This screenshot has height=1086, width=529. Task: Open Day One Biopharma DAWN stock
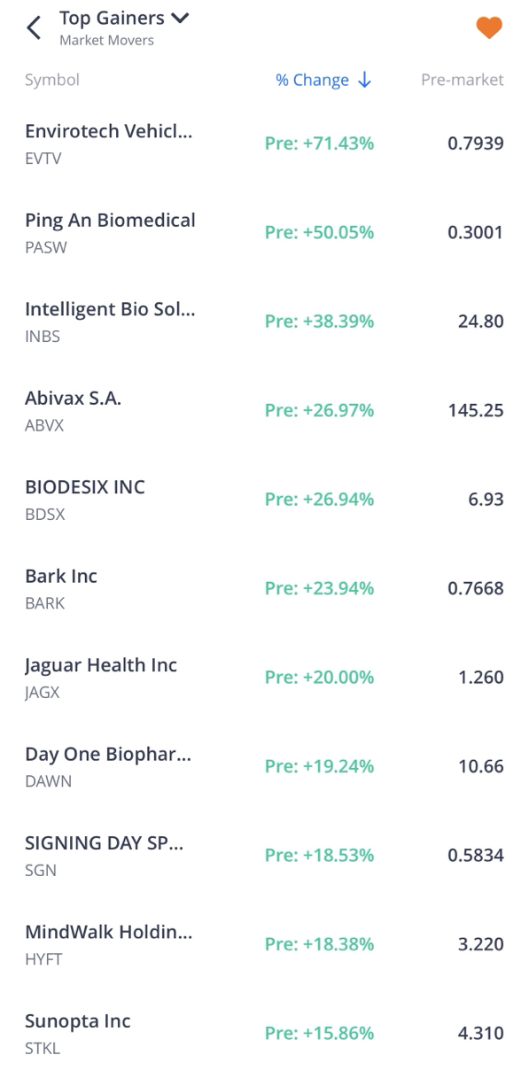(x=264, y=766)
